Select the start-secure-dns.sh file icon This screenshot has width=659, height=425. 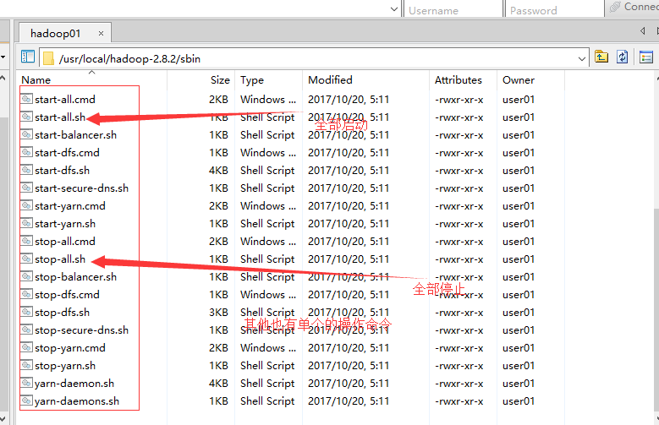tap(26, 188)
